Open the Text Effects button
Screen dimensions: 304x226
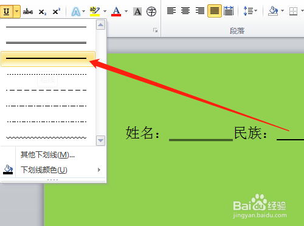(x=76, y=12)
